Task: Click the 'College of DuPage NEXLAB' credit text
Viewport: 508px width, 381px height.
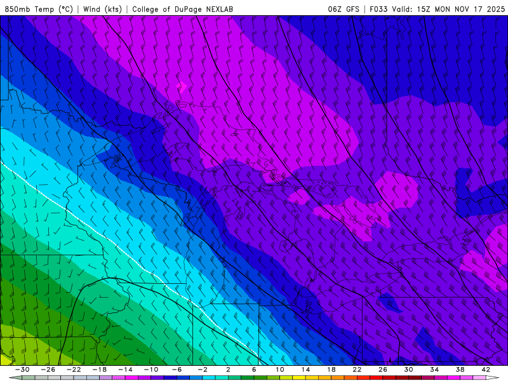Action: pyautogui.click(x=182, y=9)
